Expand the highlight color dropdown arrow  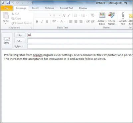coord(58,21)
